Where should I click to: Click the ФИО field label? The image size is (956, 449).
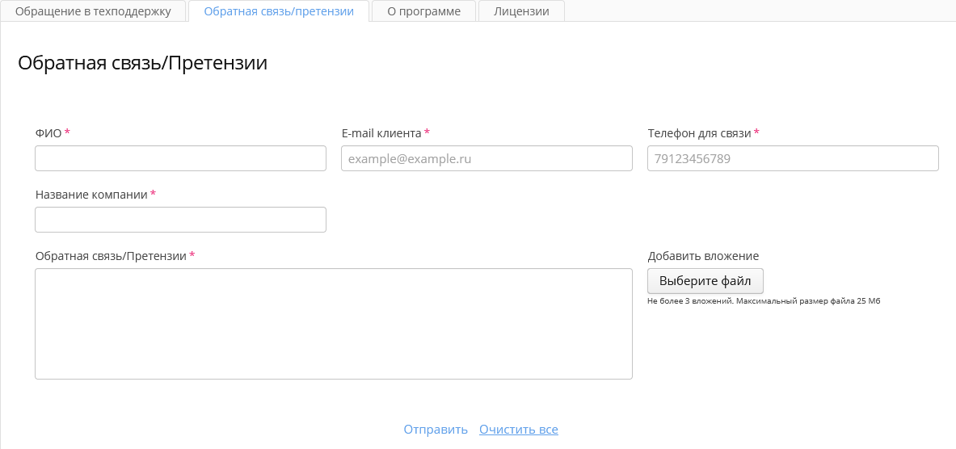[48, 133]
